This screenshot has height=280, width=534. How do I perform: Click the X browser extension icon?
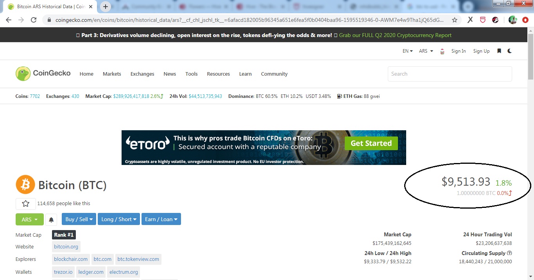(470, 20)
